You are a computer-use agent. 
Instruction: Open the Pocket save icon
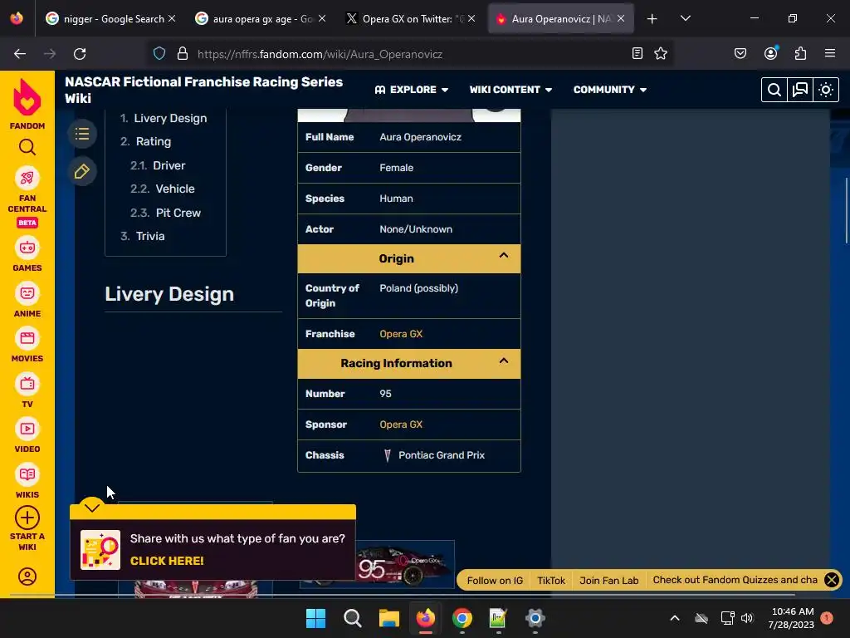(740, 53)
